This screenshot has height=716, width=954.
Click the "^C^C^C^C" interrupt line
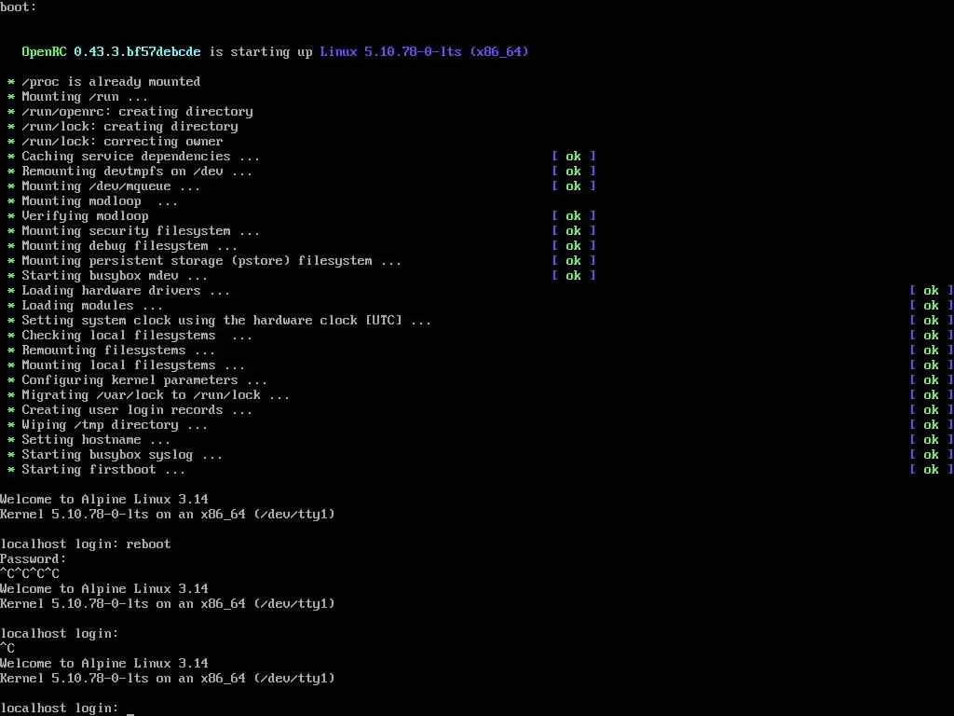click(30, 573)
